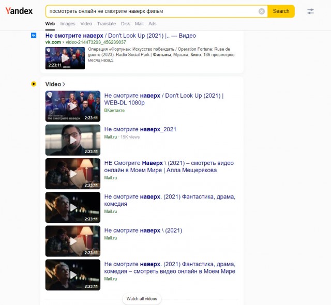
Task: Open 'Не смотрите наверх. (2021) Фантастика, драма, комедия' link
Action: point(170,200)
